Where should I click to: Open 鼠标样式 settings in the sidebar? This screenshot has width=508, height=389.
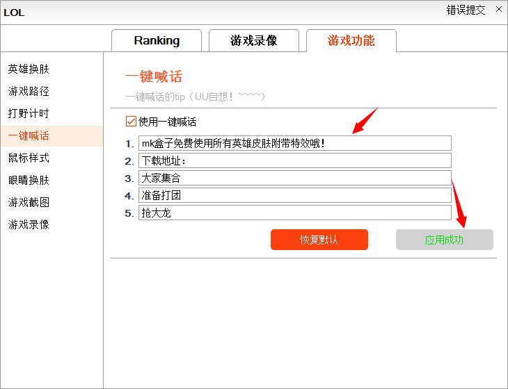tap(29, 158)
